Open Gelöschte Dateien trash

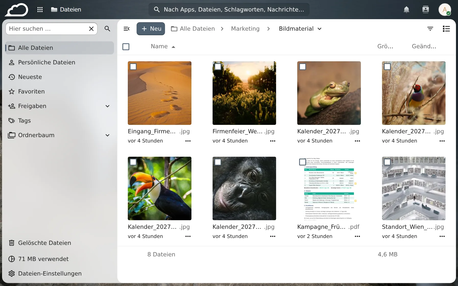click(x=60, y=243)
